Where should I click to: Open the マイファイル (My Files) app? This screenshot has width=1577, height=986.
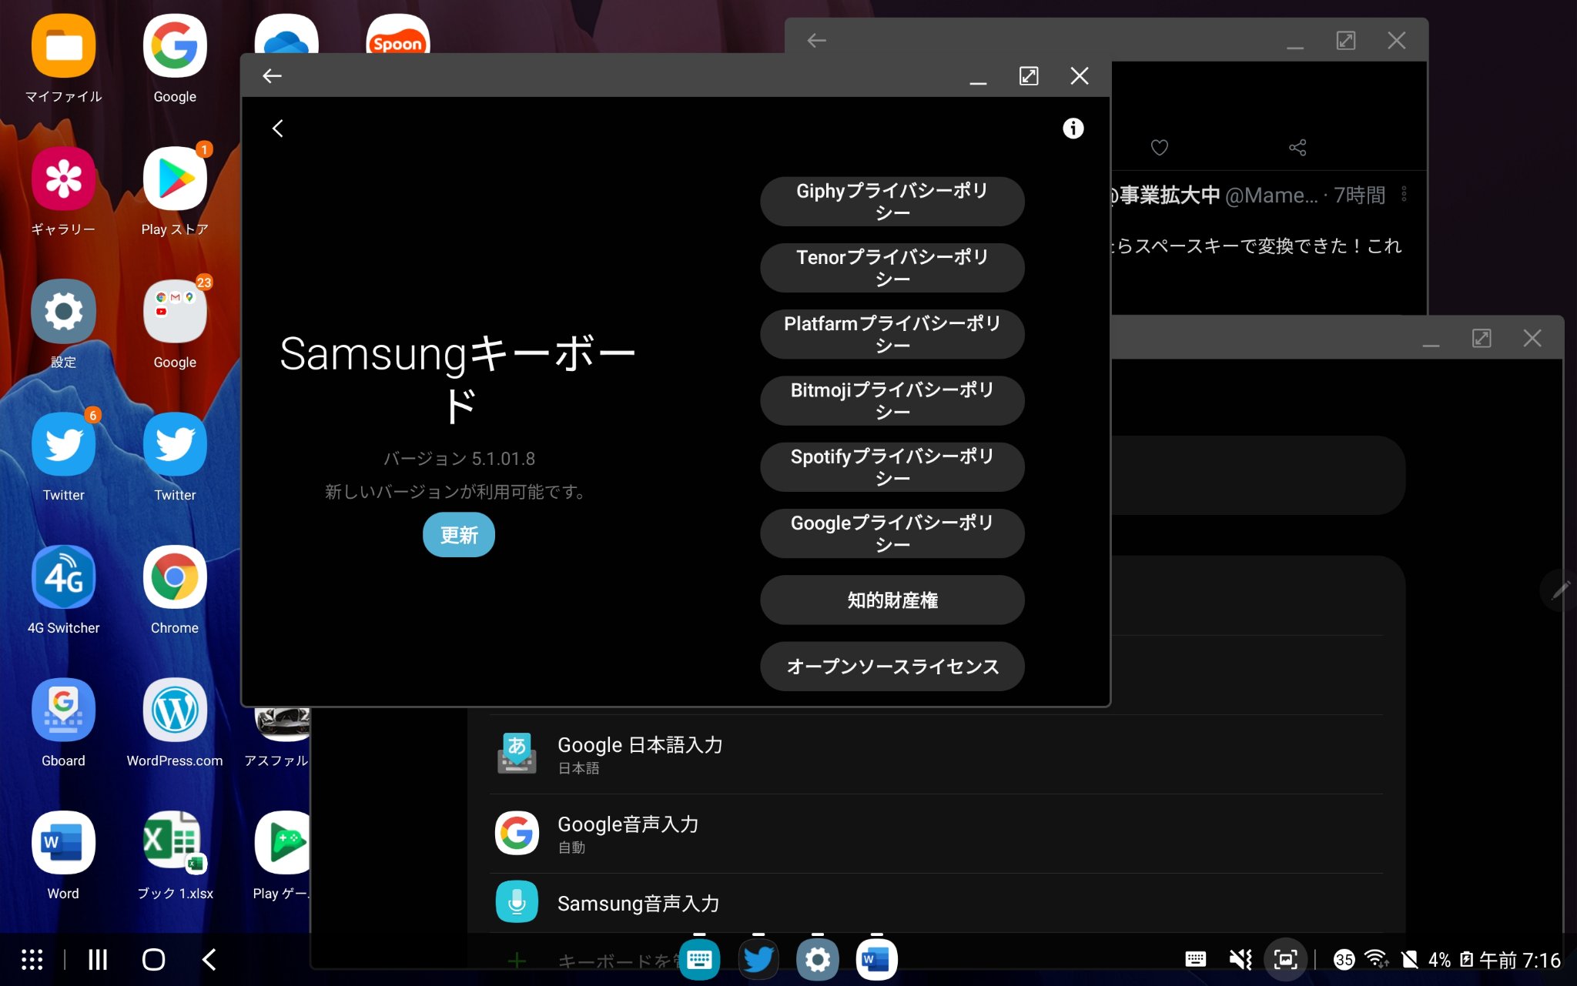pyautogui.click(x=63, y=46)
